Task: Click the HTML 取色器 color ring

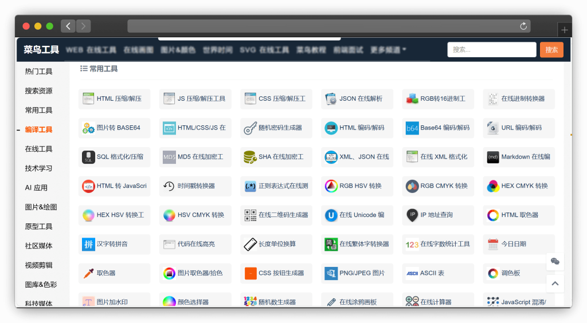Action: (x=493, y=215)
